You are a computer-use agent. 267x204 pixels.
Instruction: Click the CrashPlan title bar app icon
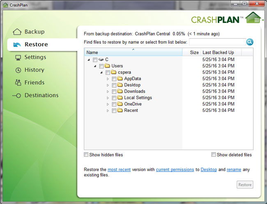(6, 5)
